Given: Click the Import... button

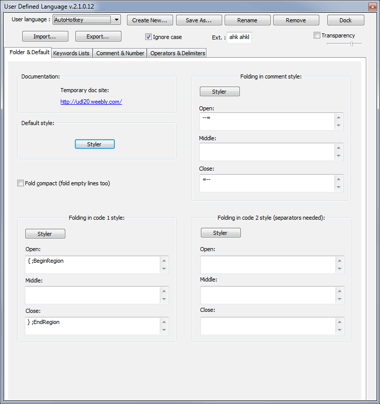Looking at the screenshot, I should click(x=45, y=36).
